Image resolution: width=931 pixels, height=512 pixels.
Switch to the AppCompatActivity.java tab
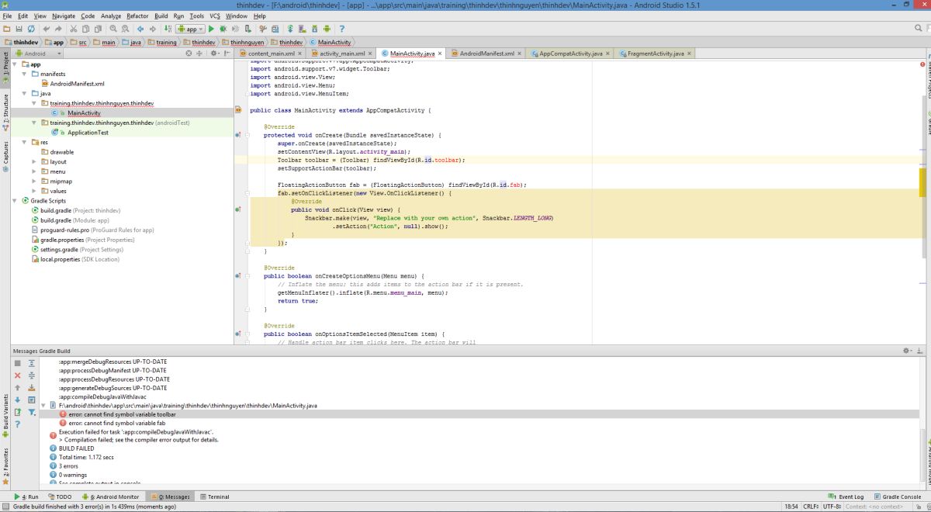570,54
